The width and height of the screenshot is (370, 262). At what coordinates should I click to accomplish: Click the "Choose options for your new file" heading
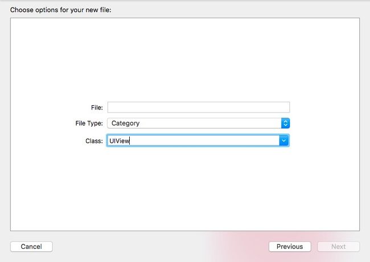coord(61,10)
